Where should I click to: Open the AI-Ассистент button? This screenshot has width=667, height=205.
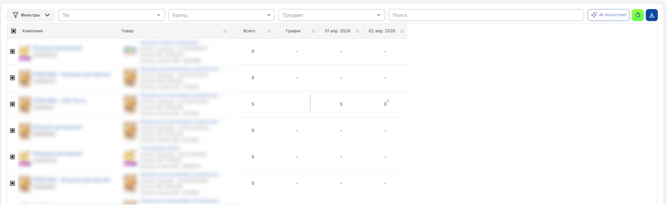pyautogui.click(x=608, y=15)
